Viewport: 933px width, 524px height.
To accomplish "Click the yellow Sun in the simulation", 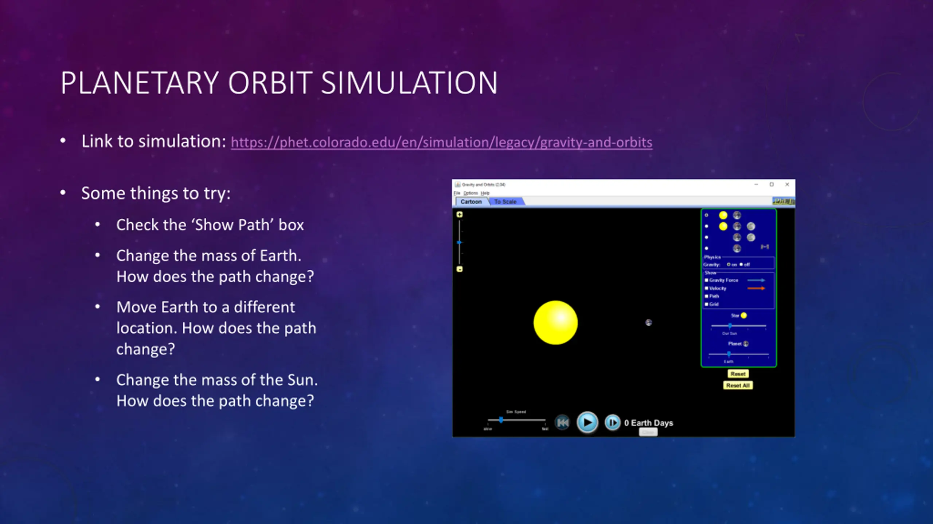I will pyautogui.click(x=555, y=322).
